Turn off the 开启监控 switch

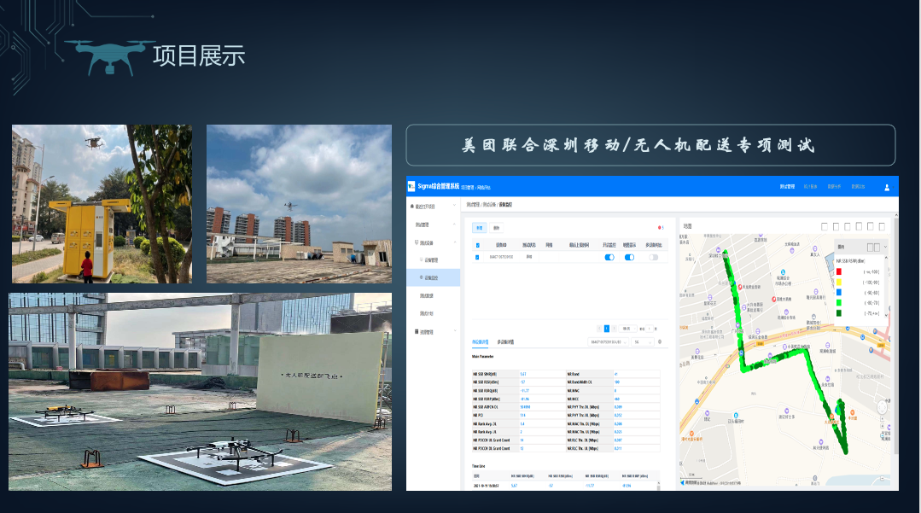coord(609,258)
